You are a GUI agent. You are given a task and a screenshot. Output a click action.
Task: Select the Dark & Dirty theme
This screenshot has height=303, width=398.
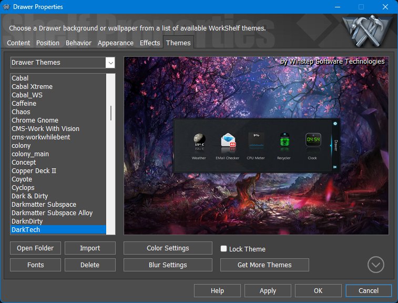click(58, 196)
